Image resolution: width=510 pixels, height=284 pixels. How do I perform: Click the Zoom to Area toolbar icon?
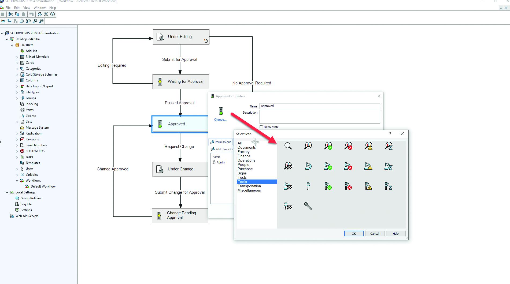[x=22, y=21]
